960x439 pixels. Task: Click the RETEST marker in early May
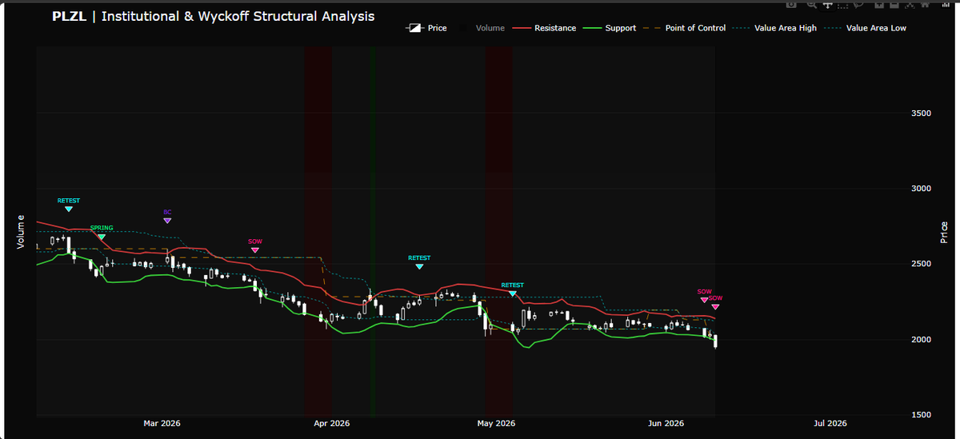pyautogui.click(x=513, y=293)
